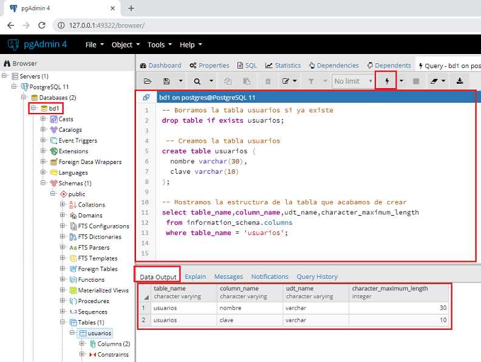Click the Edit pencil icon
Image resolution: width=481 pixels, height=362 pixels.
point(285,81)
